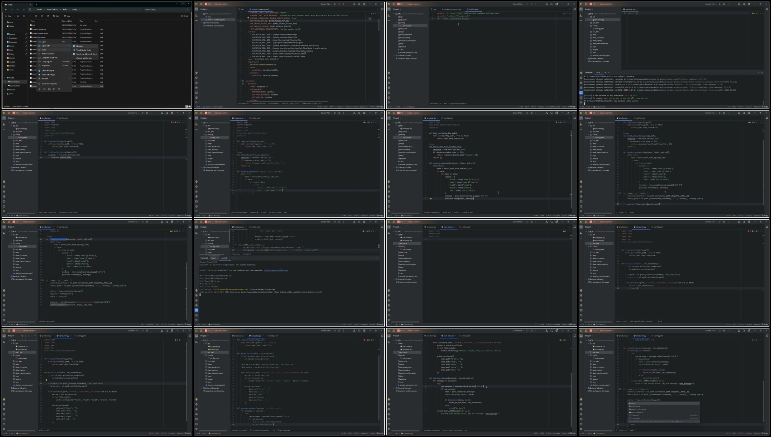Click the trash icon at the context menu bottom row

pos(59,89)
